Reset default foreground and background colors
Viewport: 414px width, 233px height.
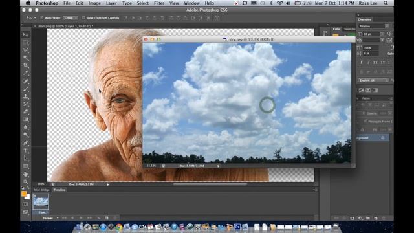(x=23, y=188)
